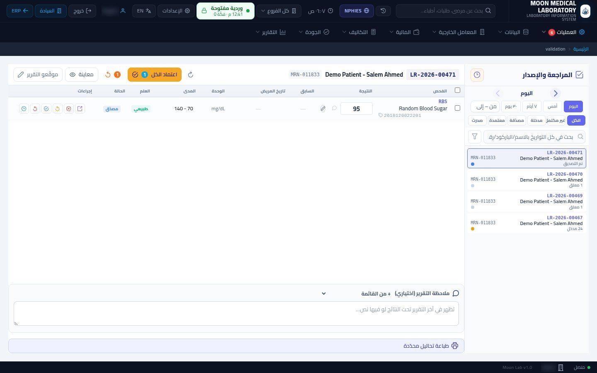Click the Moon Medical Laboratory logo
Image resolution: width=597 pixels, height=373 pixels.
click(x=585, y=11)
